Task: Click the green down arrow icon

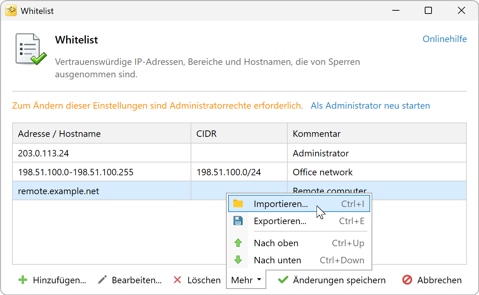Action: click(238, 260)
